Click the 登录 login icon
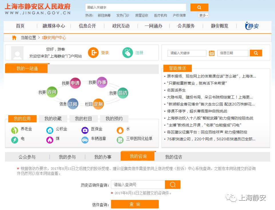Viewport: 275px width, 210px height. [x=94, y=53]
